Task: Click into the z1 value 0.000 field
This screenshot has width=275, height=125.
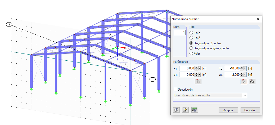Action: point(187,75)
